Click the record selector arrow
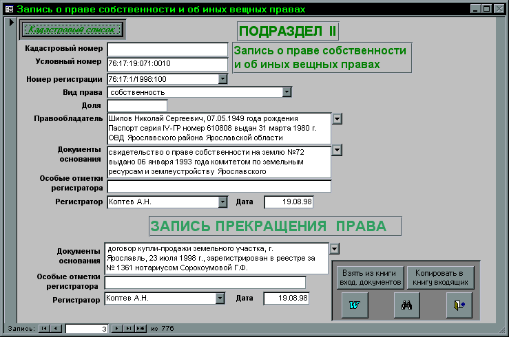 pyautogui.click(x=11, y=23)
